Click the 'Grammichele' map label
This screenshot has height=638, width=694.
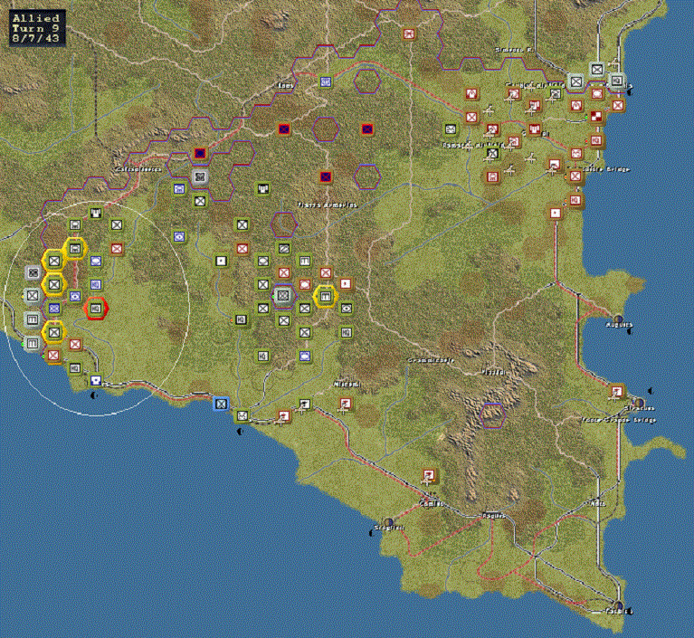click(x=430, y=360)
